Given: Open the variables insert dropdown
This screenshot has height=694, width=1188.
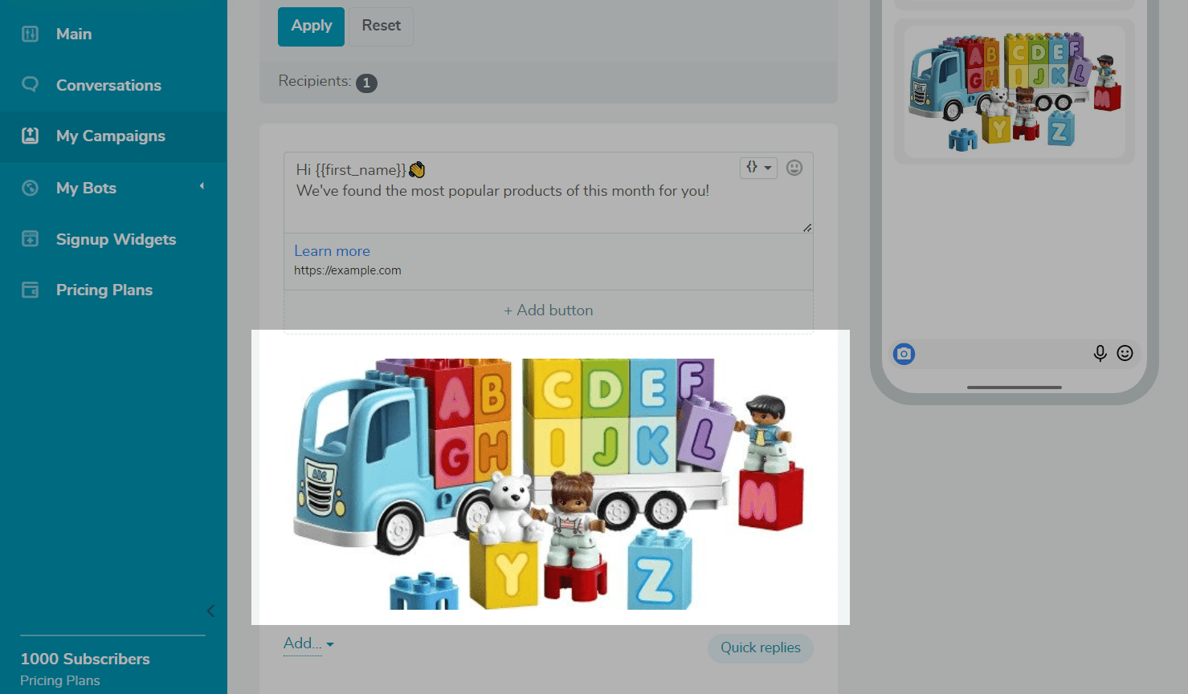Looking at the screenshot, I should click(758, 168).
